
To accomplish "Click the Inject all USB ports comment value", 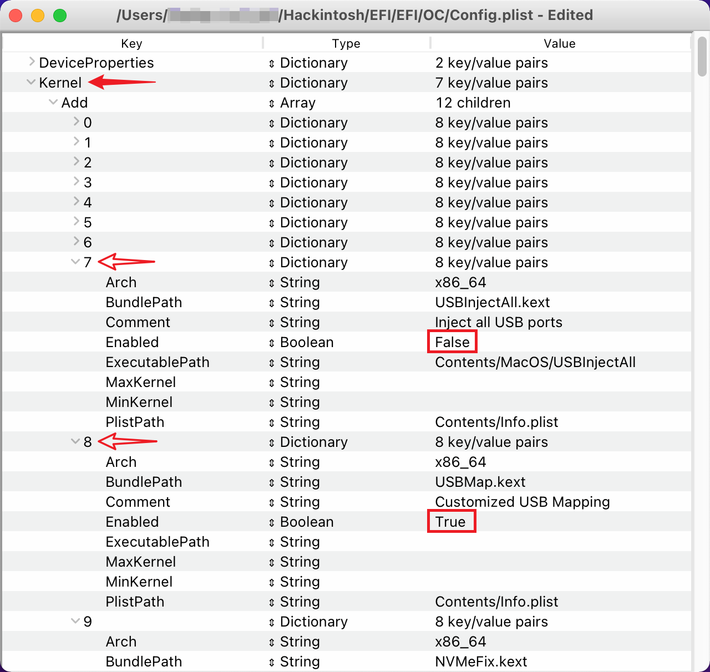I will [498, 322].
